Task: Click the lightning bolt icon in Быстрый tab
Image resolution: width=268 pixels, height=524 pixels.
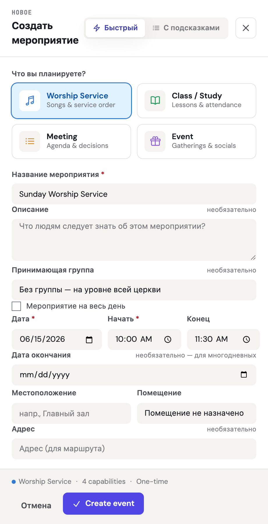Action: (x=97, y=28)
